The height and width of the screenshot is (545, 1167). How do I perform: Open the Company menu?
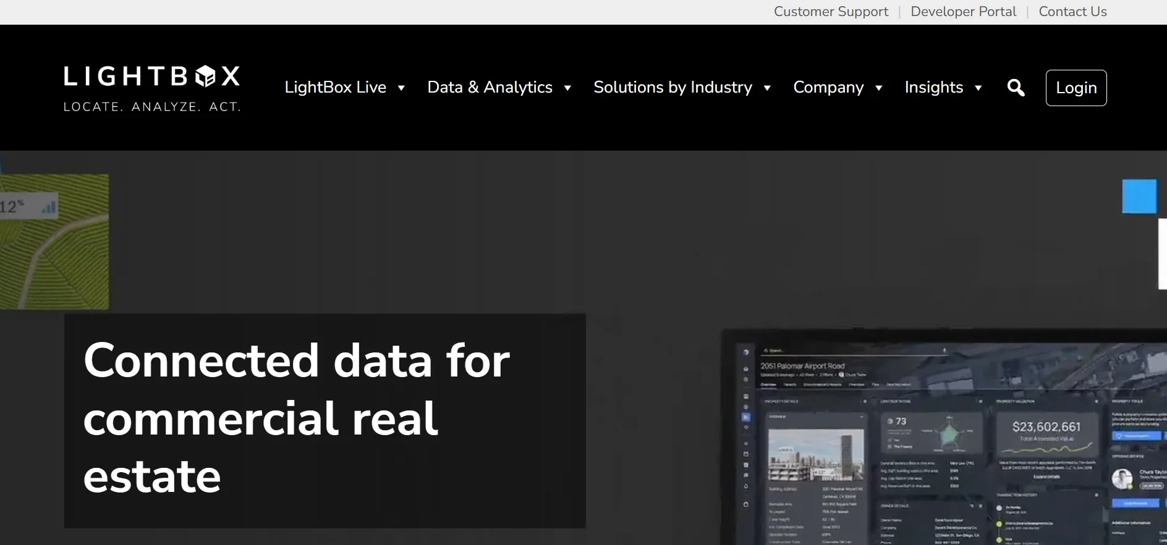tap(828, 88)
